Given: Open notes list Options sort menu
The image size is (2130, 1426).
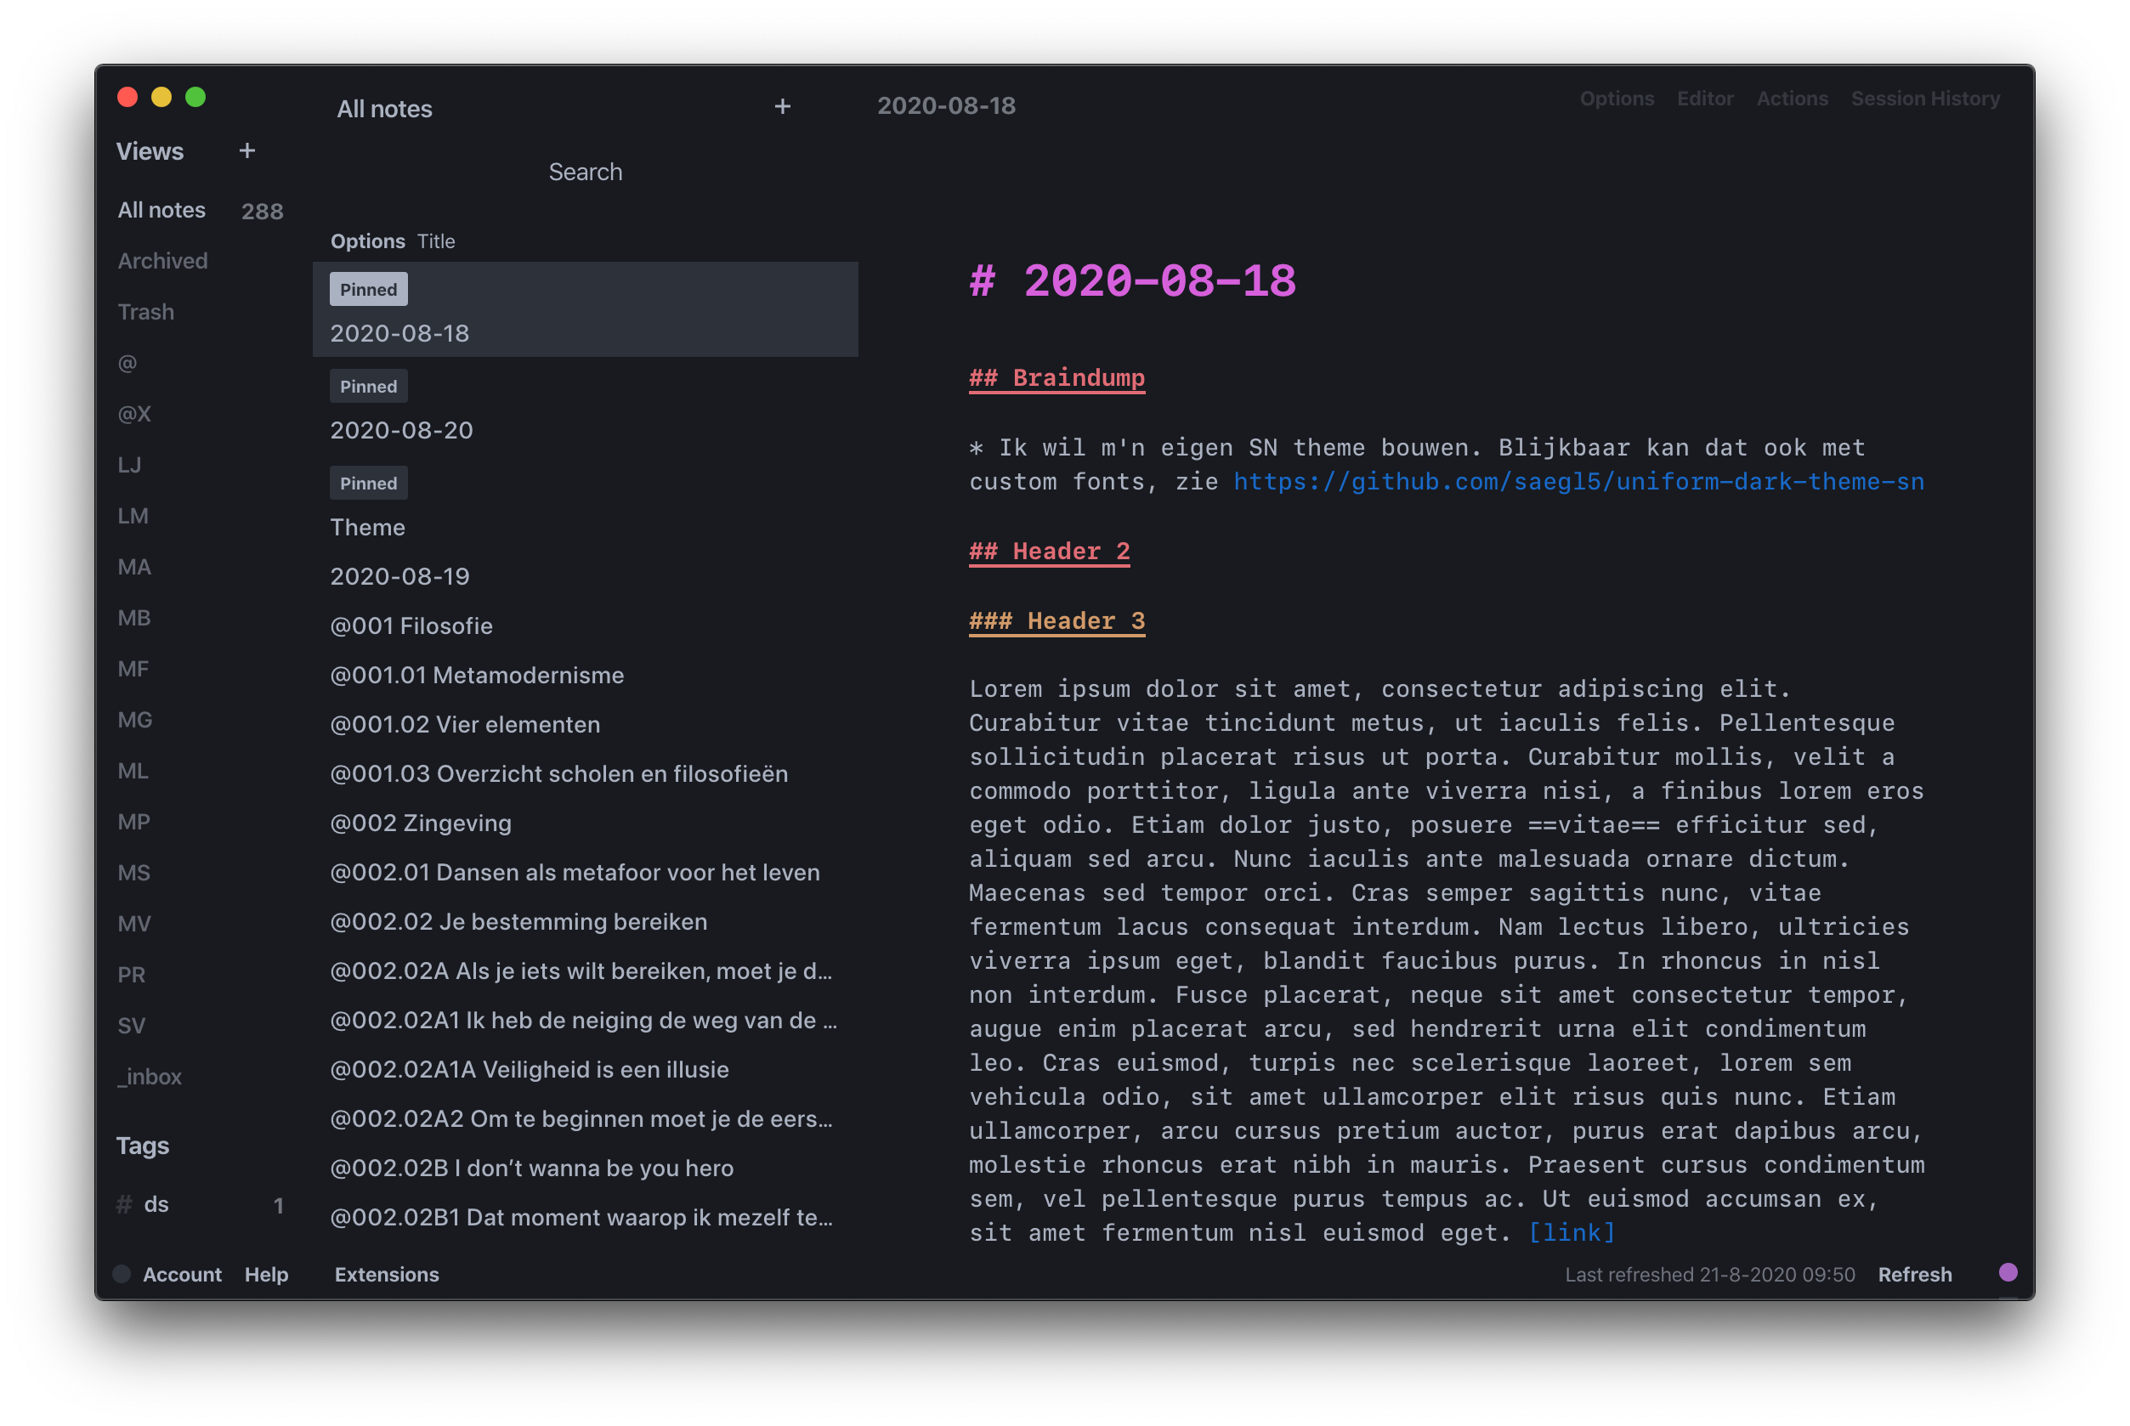Looking at the screenshot, I should (367, 241).
